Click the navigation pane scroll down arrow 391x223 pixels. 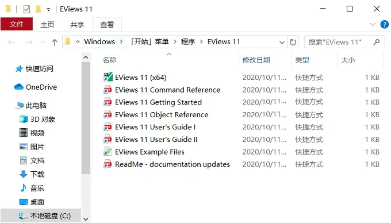point(86,219)
